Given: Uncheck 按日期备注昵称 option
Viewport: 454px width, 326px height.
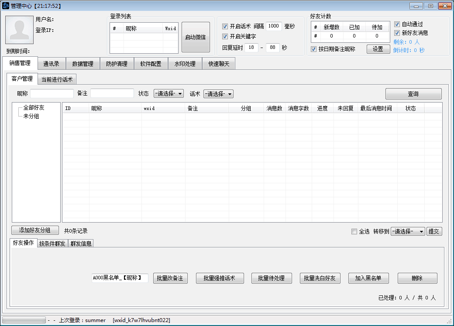Looking at the screenshot, I should [x=313, y=49].
